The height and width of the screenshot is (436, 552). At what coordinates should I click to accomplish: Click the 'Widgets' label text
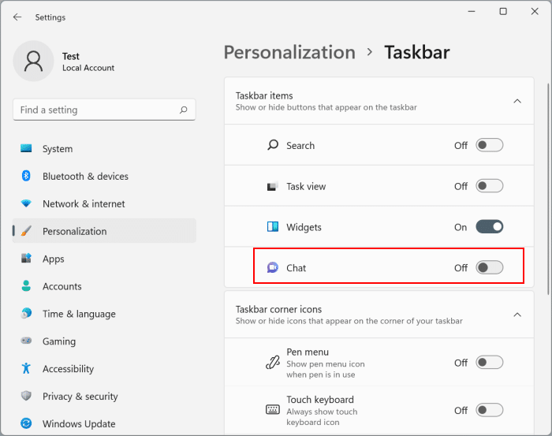304,227
